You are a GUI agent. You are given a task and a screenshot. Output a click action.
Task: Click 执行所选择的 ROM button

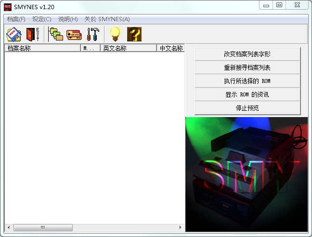[x=247, y=81]
